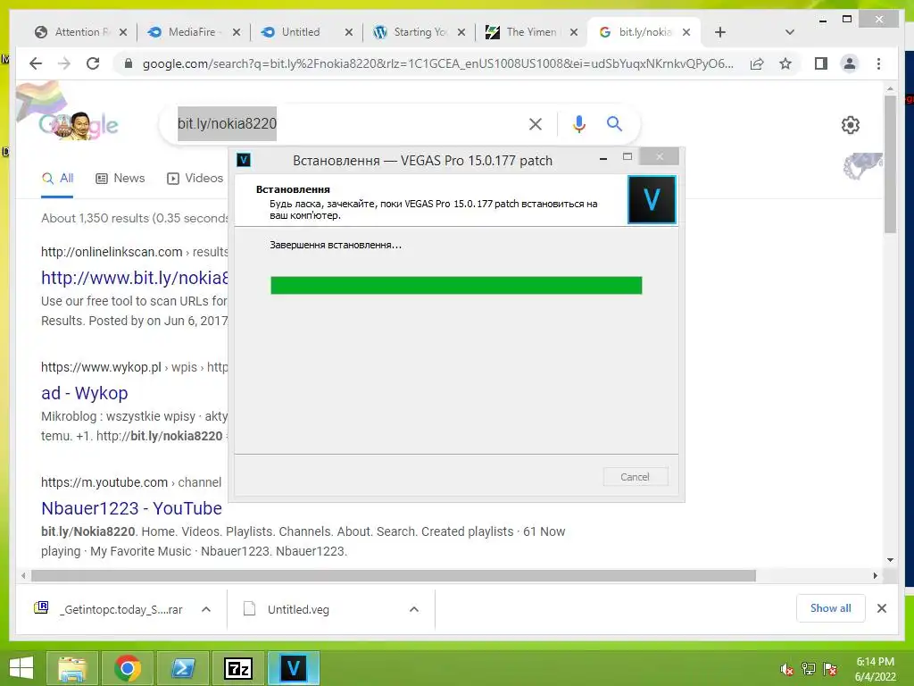Open Google quick settings gear
Viewport: 914px width, 686px height.
pos(850,125)
